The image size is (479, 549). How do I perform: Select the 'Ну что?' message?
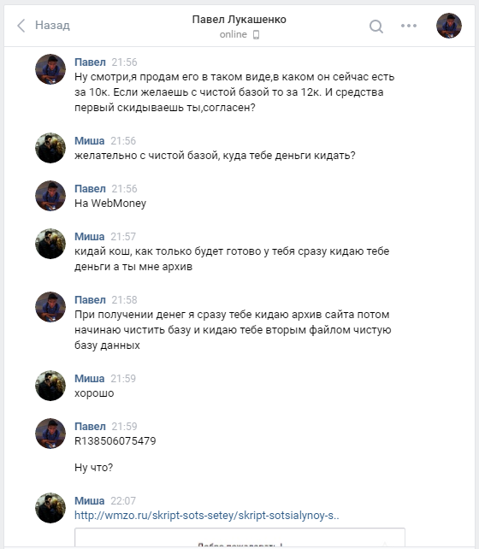click(93, 468)
